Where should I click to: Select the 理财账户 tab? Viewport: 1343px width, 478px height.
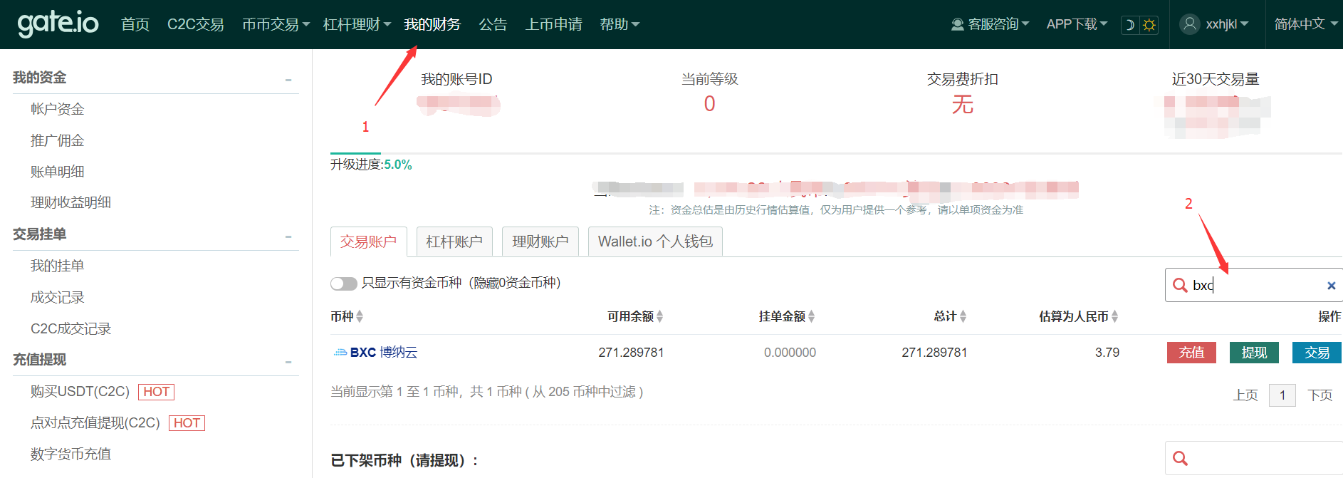(540, 241)
